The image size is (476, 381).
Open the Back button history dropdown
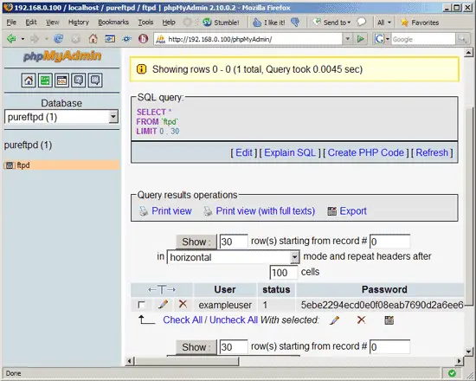click(x=23, y=39)
